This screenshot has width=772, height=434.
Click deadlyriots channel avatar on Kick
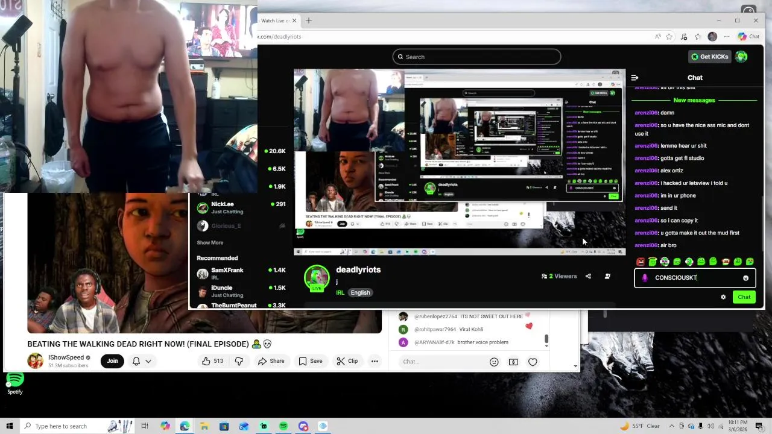click(317, 278)
